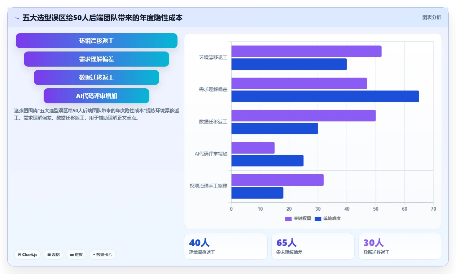Click the 数据迁移返工 y-axis label

coord(213,122)
